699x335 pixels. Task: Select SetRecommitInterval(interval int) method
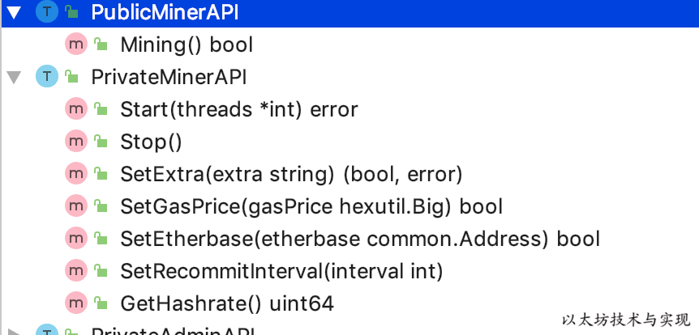281,272
